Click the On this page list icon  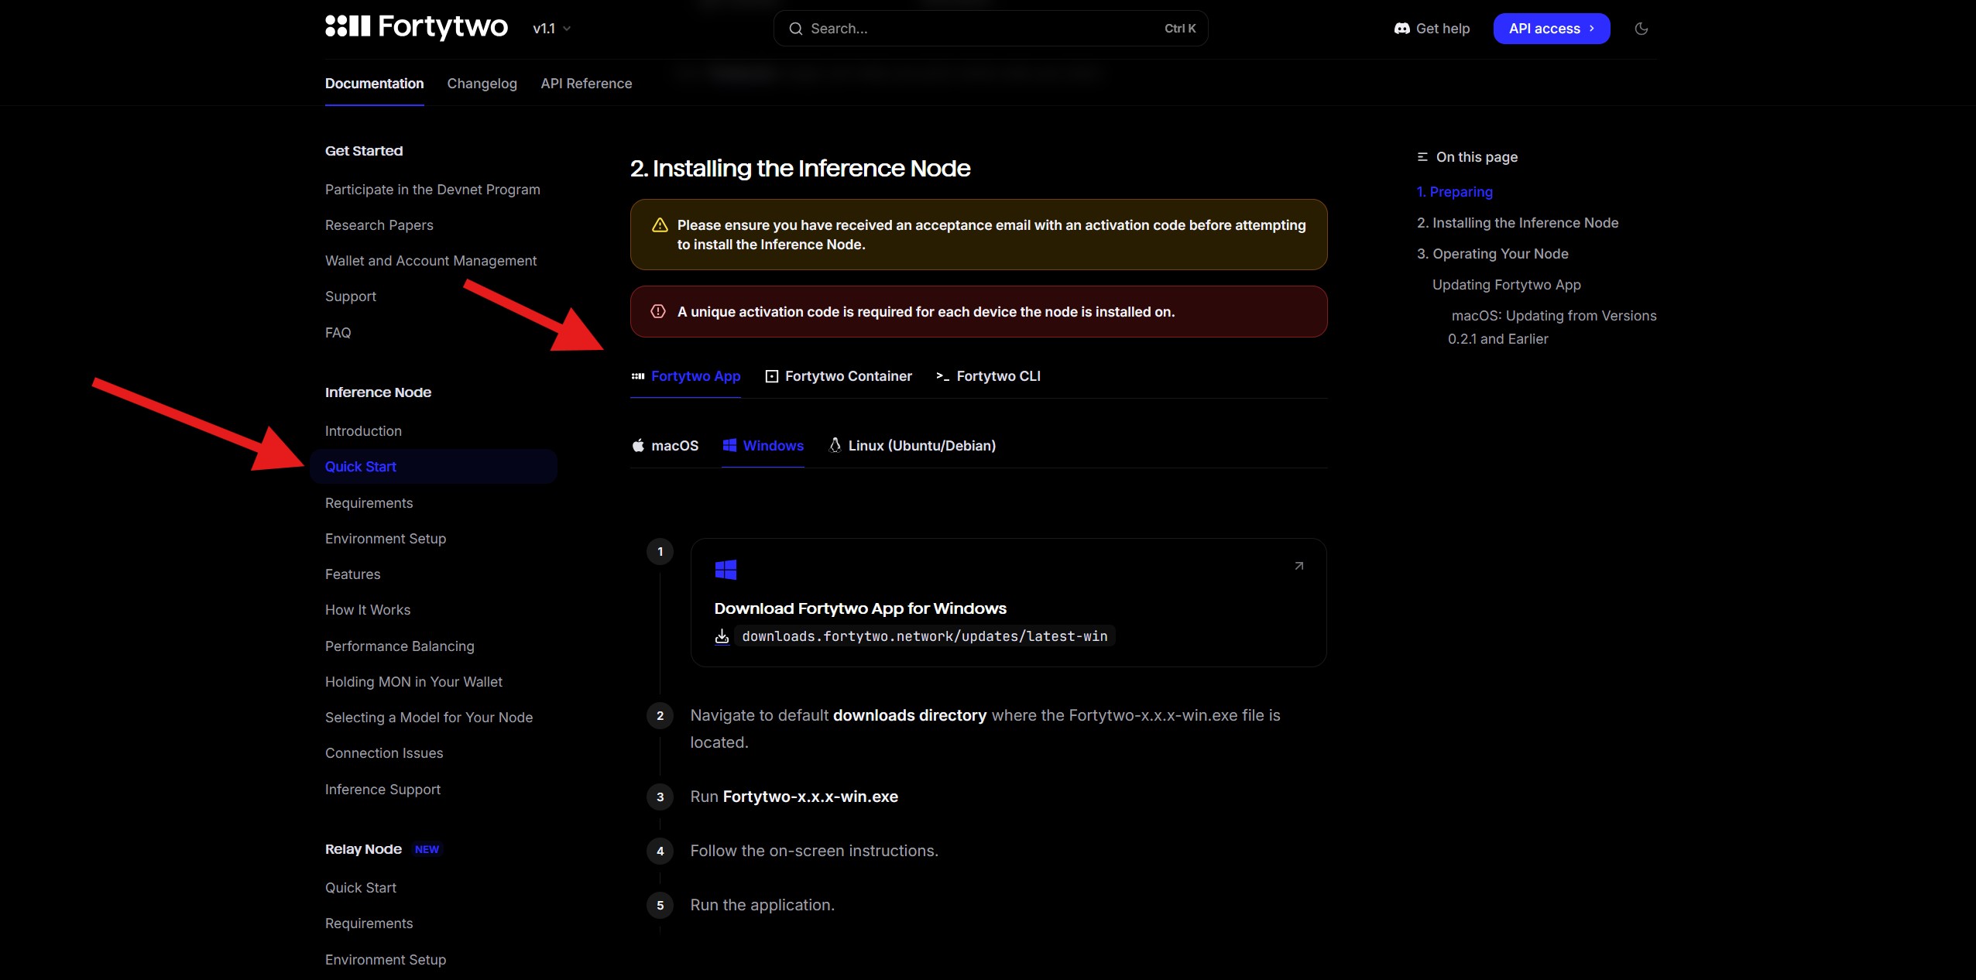point(1422,157)
